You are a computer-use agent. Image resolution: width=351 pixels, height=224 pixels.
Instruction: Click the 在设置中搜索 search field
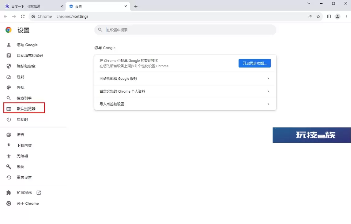pyautogui.click(x=185, y=30)
